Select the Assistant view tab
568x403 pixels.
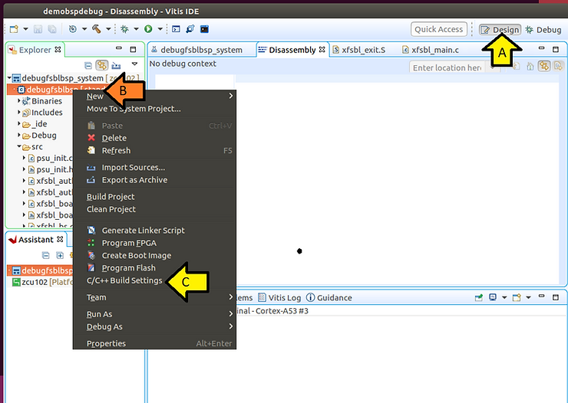[36, 239]
